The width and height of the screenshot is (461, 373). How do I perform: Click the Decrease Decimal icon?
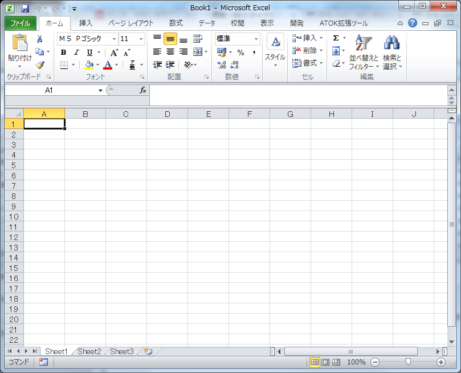[x=234, y=64]
